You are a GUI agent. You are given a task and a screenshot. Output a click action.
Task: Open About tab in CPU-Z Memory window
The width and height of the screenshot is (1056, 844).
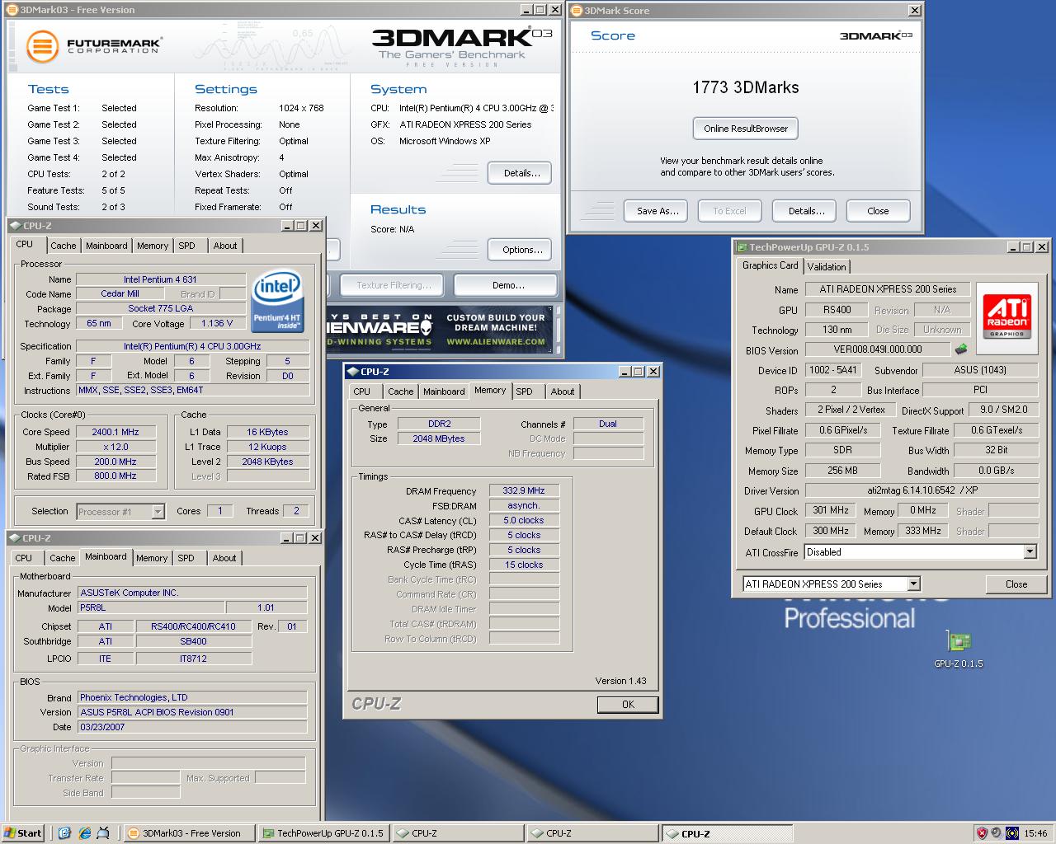click(x=563, y=392)
